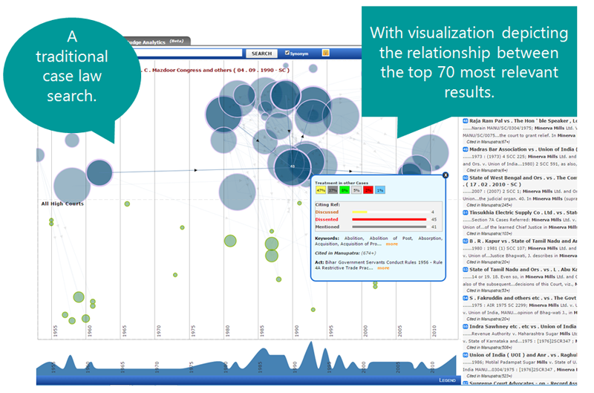Click number badge beside B. R. Kapur
This screenshot has height=393, width=594.
tap(466, 241)
